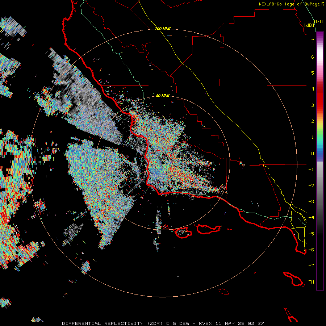This screenshot has height=326, width=326.
Task: Click the [dB] units label
Action: click(310, 25)
